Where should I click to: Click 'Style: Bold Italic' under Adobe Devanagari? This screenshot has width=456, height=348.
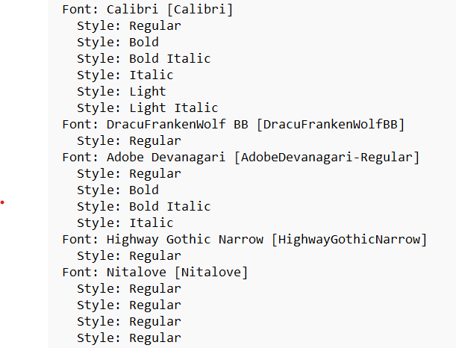(143, 207)
